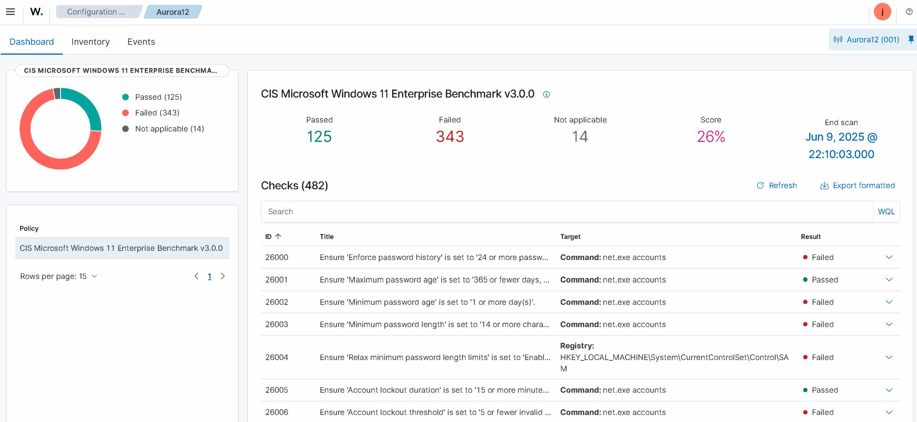
Task: Open the help icon in the top right
Action: pos(909,12)
